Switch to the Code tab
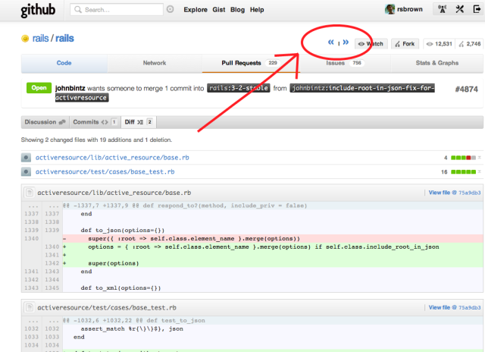This screenshot has width=485, height=352. click(x=64, y=63)
